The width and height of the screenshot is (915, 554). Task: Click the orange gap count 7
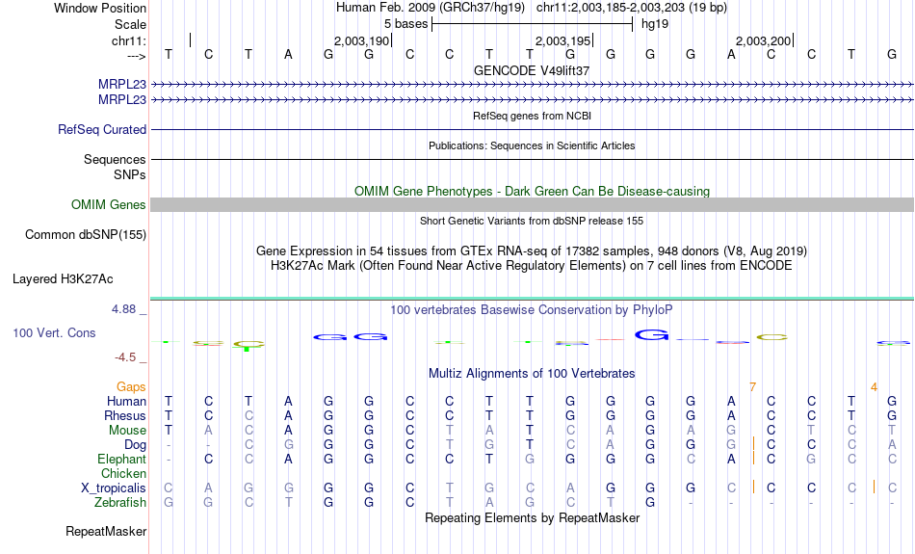pos(753,387)
